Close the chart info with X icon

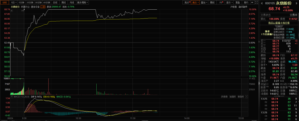click(x=12, y=11)
